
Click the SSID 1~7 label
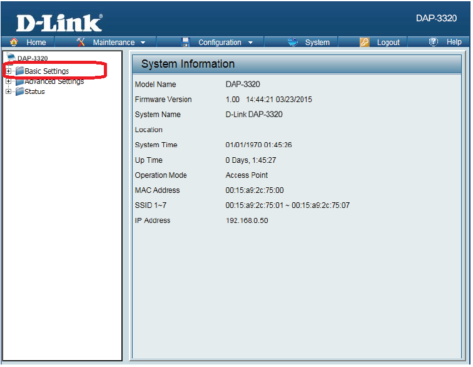coord(151,205)
